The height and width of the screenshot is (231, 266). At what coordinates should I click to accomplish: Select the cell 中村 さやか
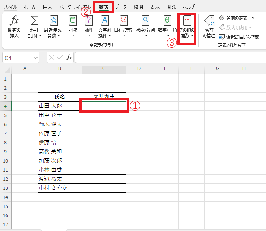tap(60, 188)
